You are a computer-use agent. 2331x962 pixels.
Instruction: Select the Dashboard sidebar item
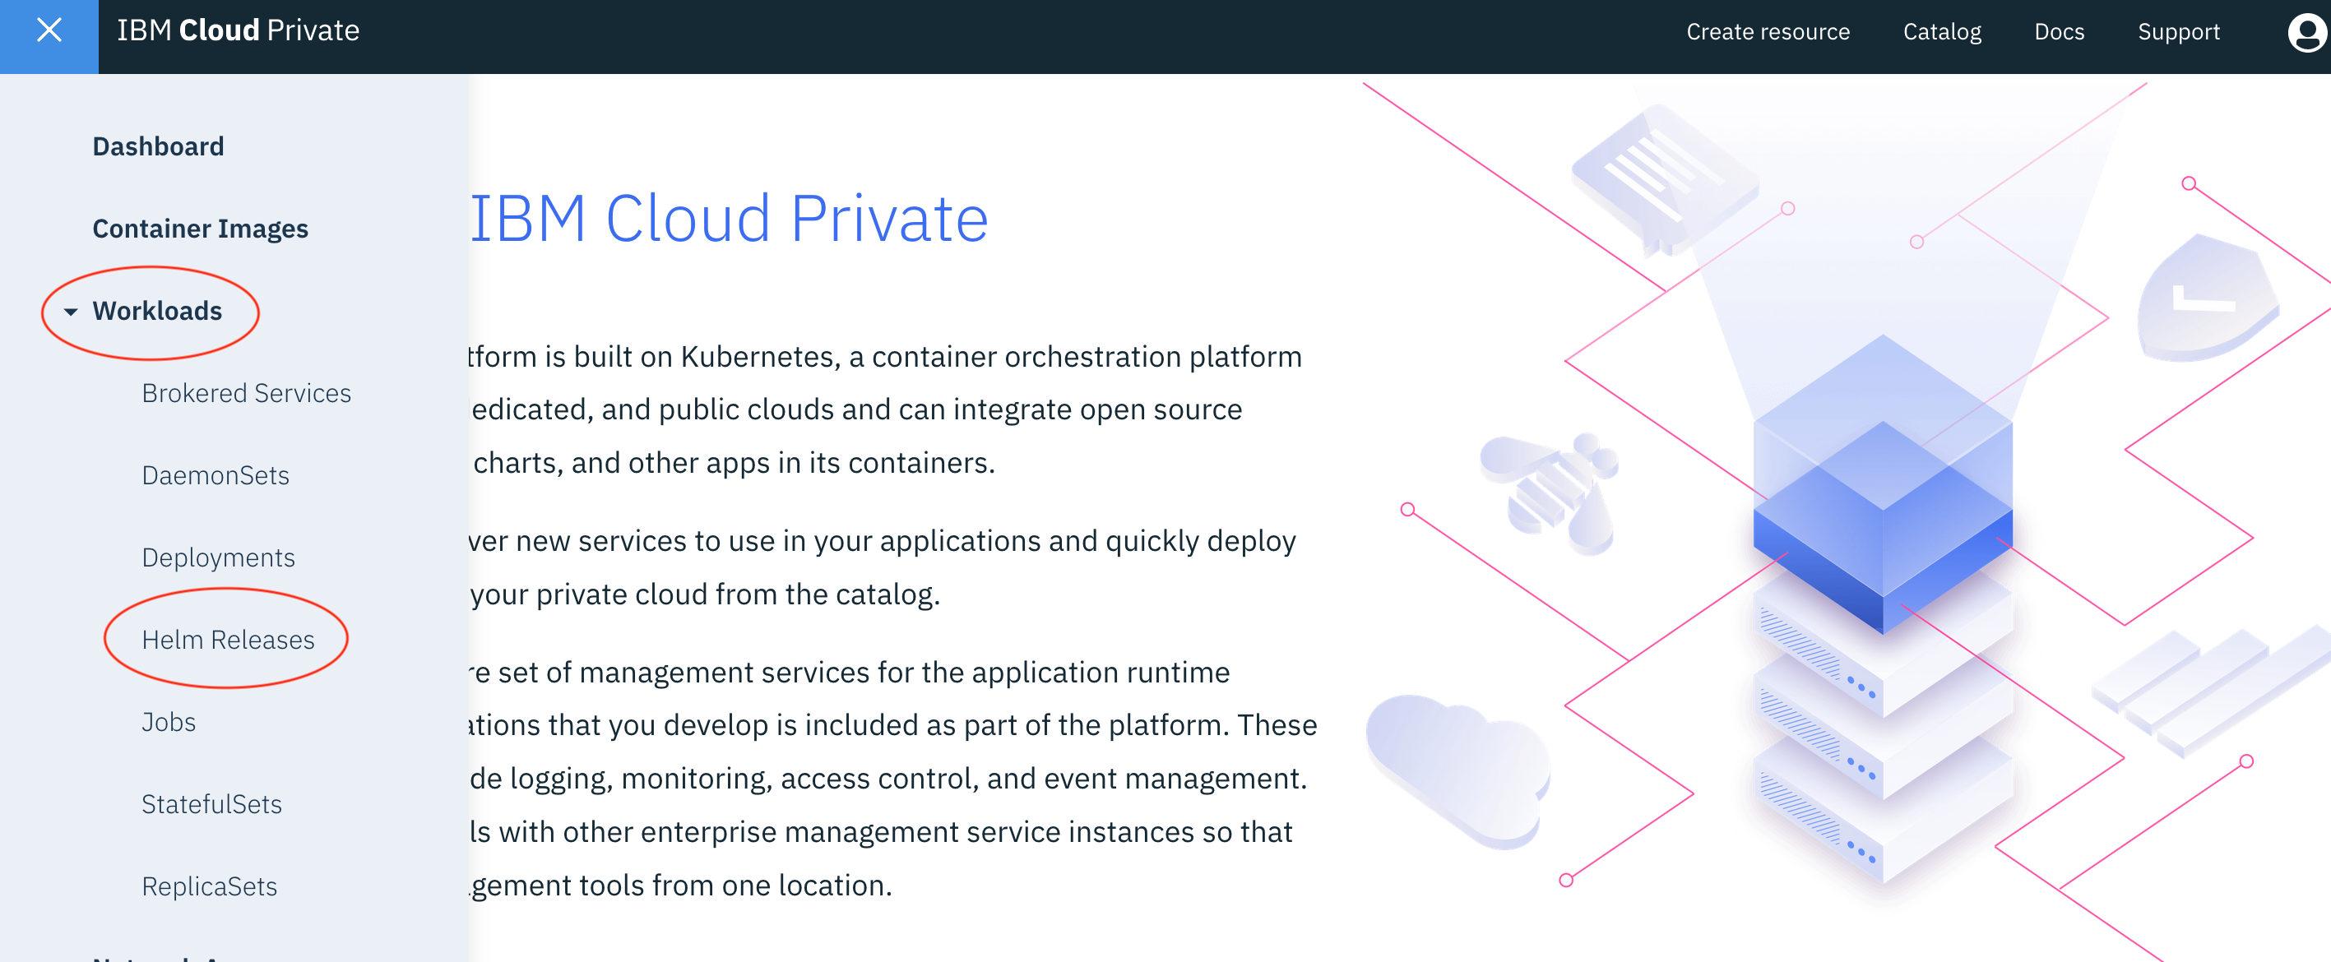point(158,144)
